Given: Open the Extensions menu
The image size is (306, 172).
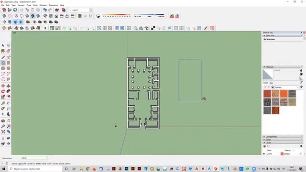Looking at the screenshot, I should click(x=53, y=5).
